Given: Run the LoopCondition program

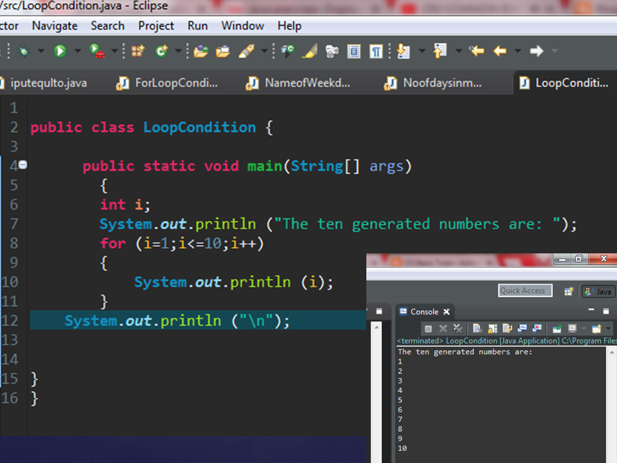Looking at the screenshot, I should pyautogui.click(x=59, y=51).
